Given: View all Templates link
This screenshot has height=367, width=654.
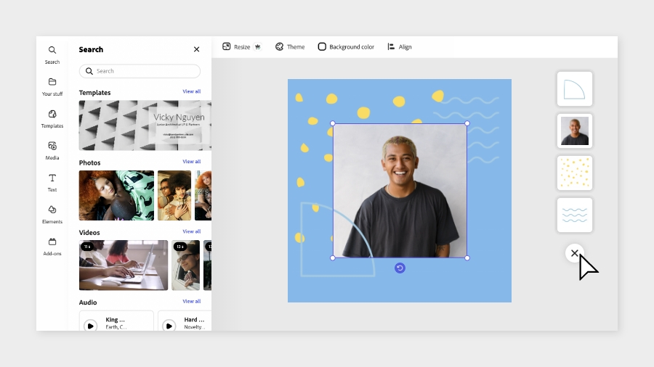Looking at the screenshot, I should pyautogui.click(x=191, y=91).
